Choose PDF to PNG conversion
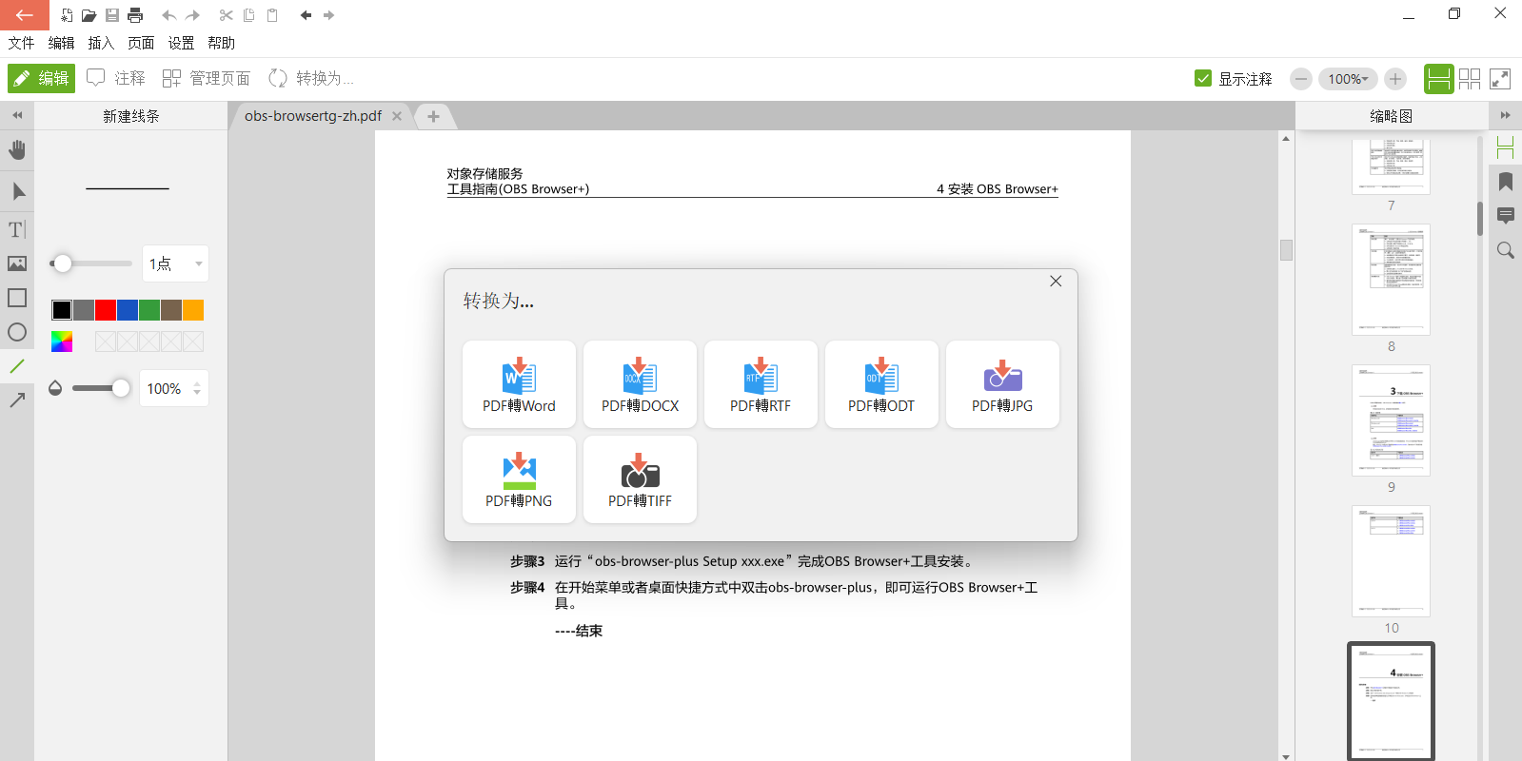1522x761 pixels. [x=519, y=479]
